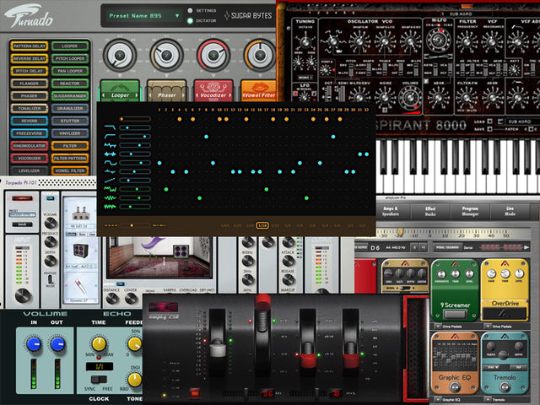
Task: Adjust the orange slider below the sequencer grid
Action: 132,225
